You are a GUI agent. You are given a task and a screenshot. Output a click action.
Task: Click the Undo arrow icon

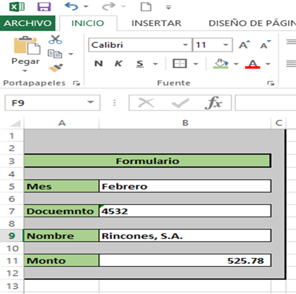point(71,7)
